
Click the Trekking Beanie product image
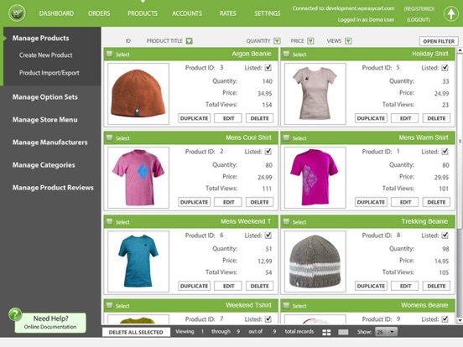(315, 262)
